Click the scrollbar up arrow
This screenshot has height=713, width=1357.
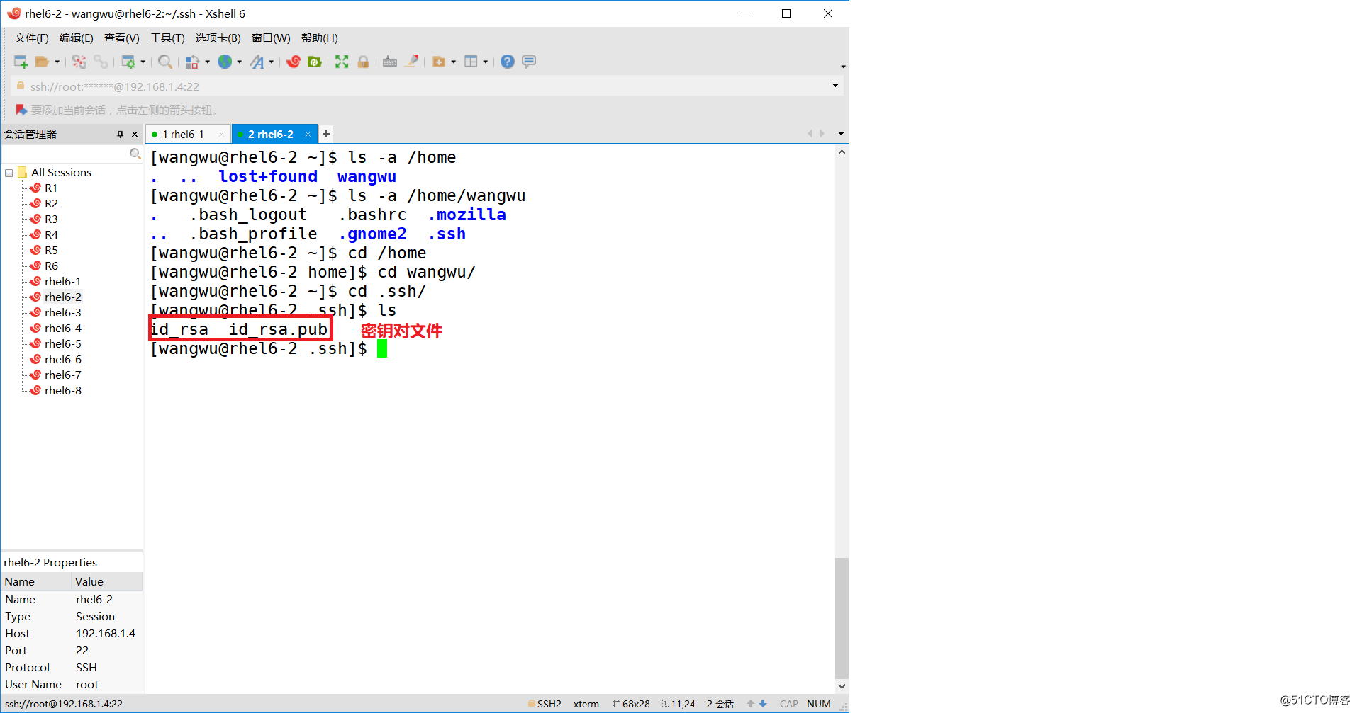tap(842, 152)
